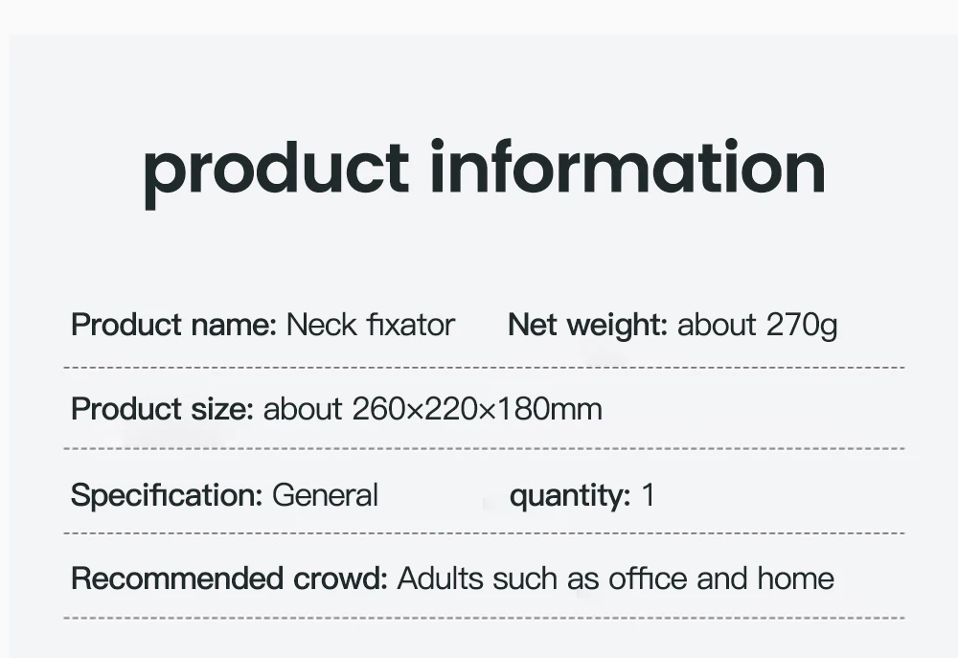Click dashed divider below Specification row
958x658 pixels.
coord(484,533)
